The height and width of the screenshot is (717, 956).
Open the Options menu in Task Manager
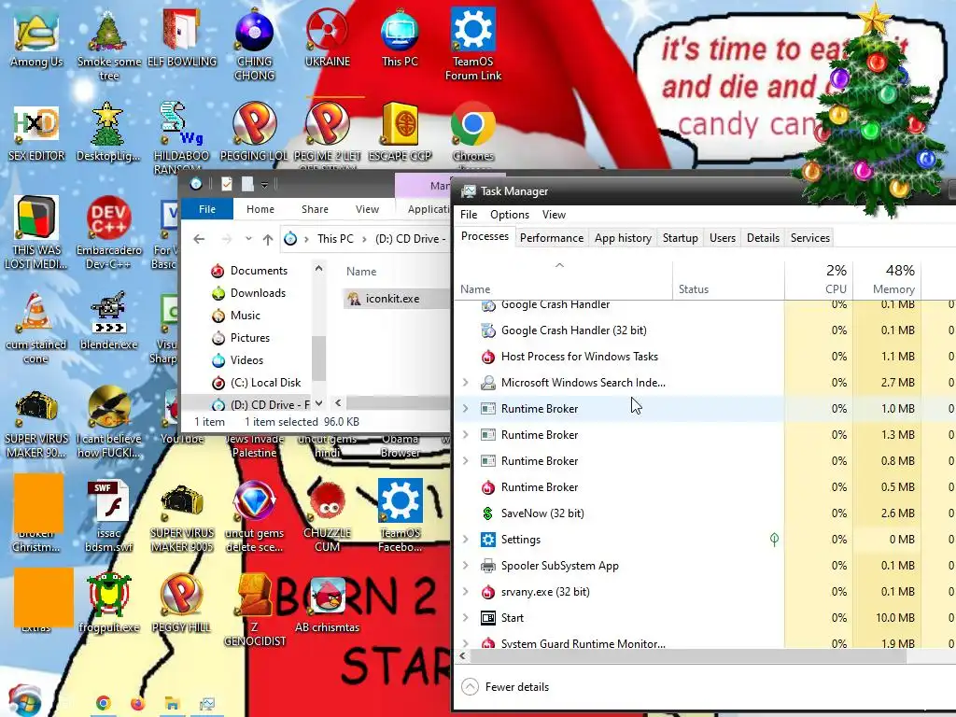point(510,215)
